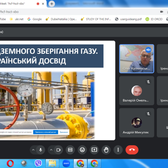The width and height of the screenshot is (168, 168).
Task: Click blue stop sharing button in slide banner
Action: [x=46, y=132]
